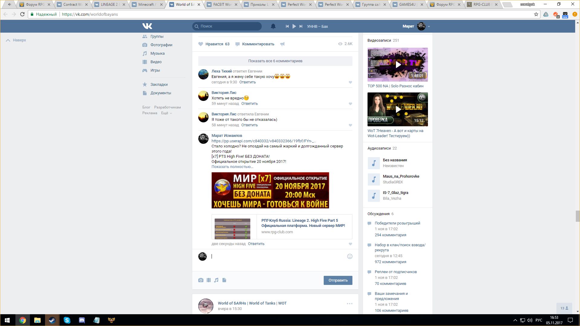Like Марат Исмаилов's comment
This screenshot has width=580, height=326.
tap(350, 244)
